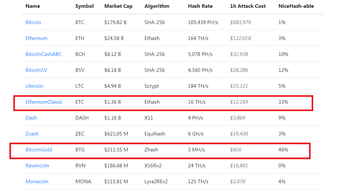Open the EthereumClassic link
The width and height of the screenshot is (346, 192).
[44, 102]
